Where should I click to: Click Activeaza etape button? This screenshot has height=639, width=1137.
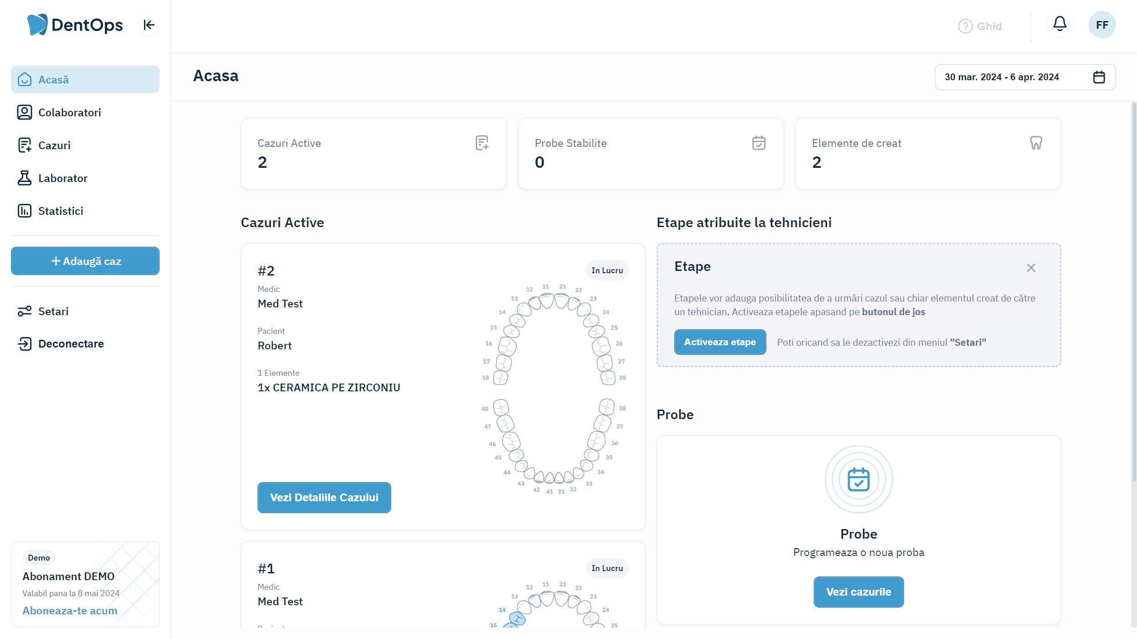719,342
